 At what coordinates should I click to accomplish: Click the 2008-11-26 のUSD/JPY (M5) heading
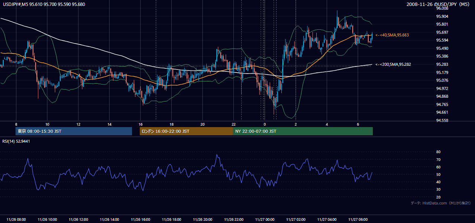point(439,4)
